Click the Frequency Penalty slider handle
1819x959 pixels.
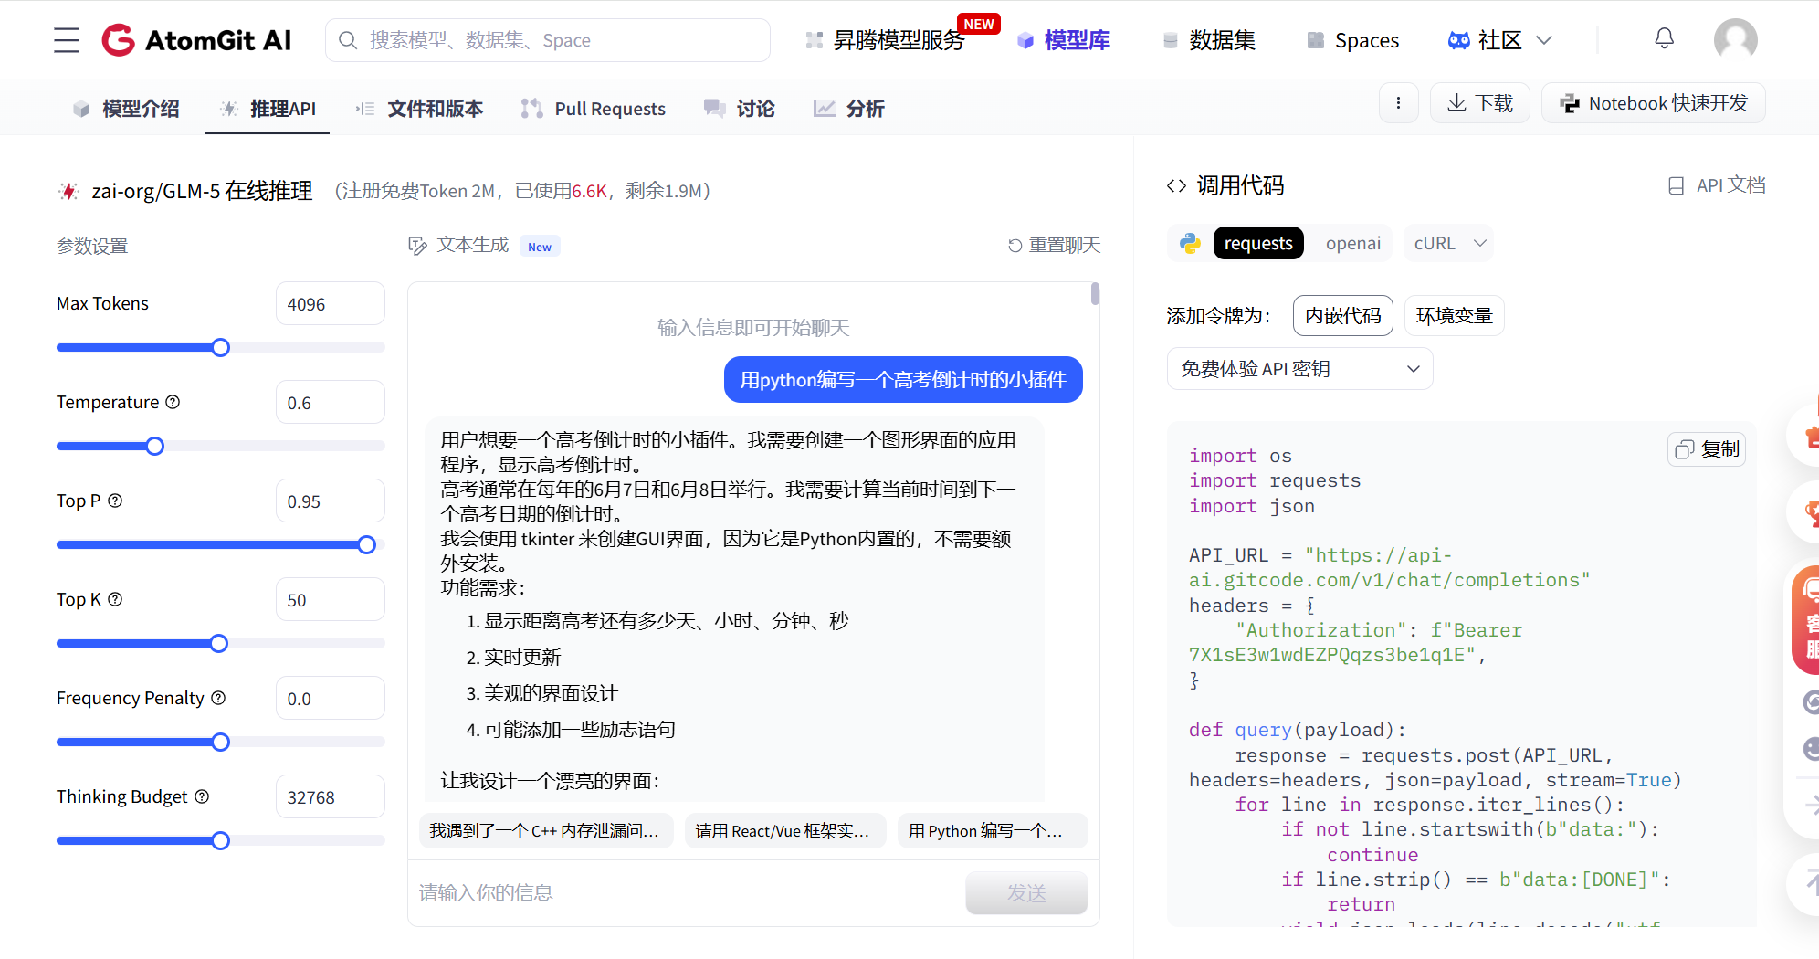(220, 742)
